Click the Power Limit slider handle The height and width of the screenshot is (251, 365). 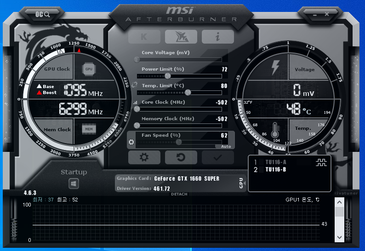point(168,76)
